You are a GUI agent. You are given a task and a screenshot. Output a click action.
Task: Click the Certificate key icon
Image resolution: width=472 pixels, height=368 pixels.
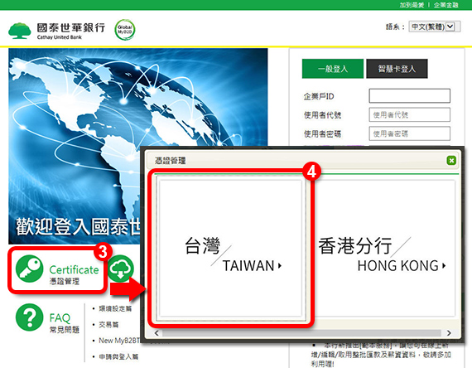[x=29, y=269]
